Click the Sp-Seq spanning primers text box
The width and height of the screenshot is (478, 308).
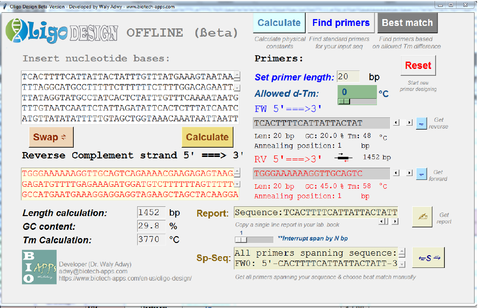316,258
